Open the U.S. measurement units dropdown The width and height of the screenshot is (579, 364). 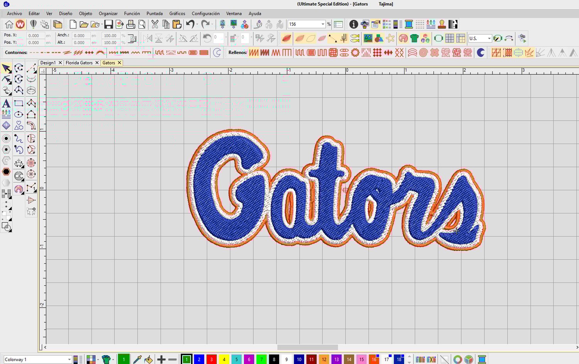489,39
